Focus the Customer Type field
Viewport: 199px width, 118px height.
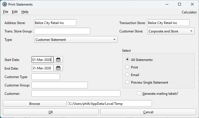tap(46, 77)
